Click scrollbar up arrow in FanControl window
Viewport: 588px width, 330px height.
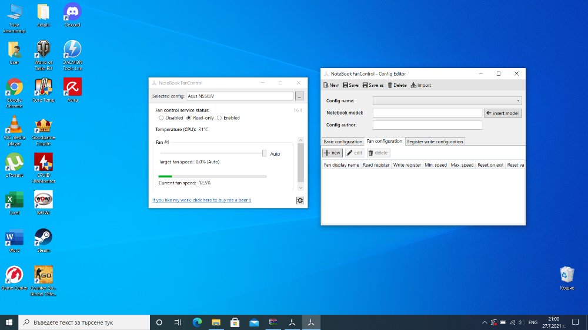coord(300,140)
